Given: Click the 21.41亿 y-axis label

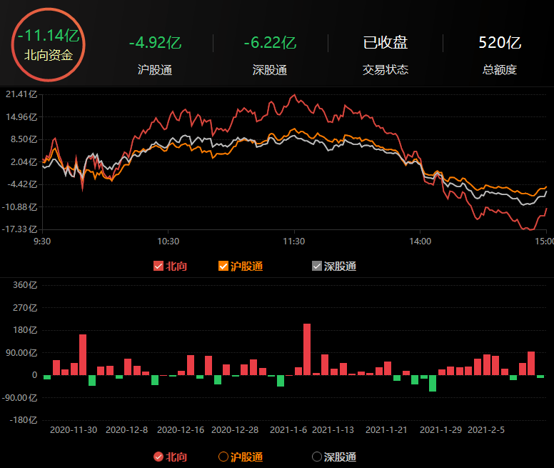Looking at the screenshot, I should tap(20, 94).
